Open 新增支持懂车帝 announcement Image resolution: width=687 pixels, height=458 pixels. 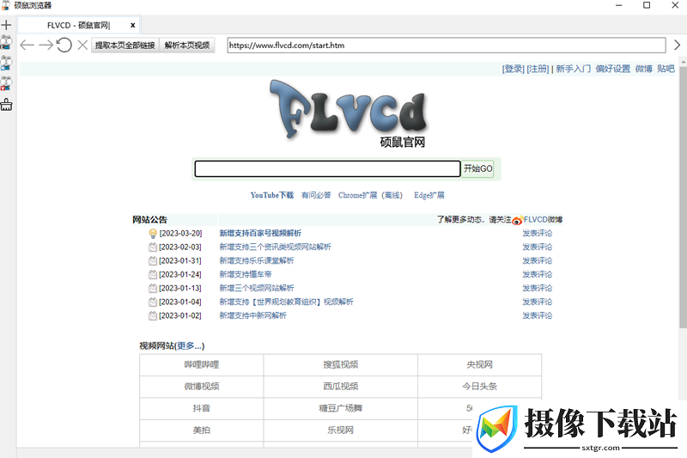(246, 274)
